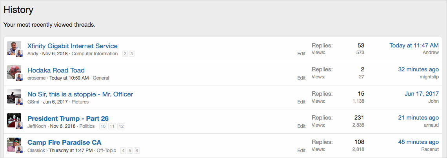Click JeffKoch's bowling pins avatar
This screenshot has height=158, width=447.
tap(14, 121)
